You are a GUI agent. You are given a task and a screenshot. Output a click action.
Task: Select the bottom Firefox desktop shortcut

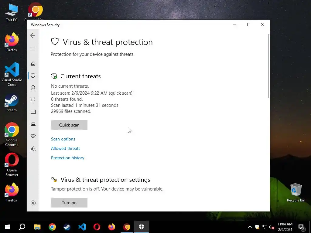pos(12,192)
